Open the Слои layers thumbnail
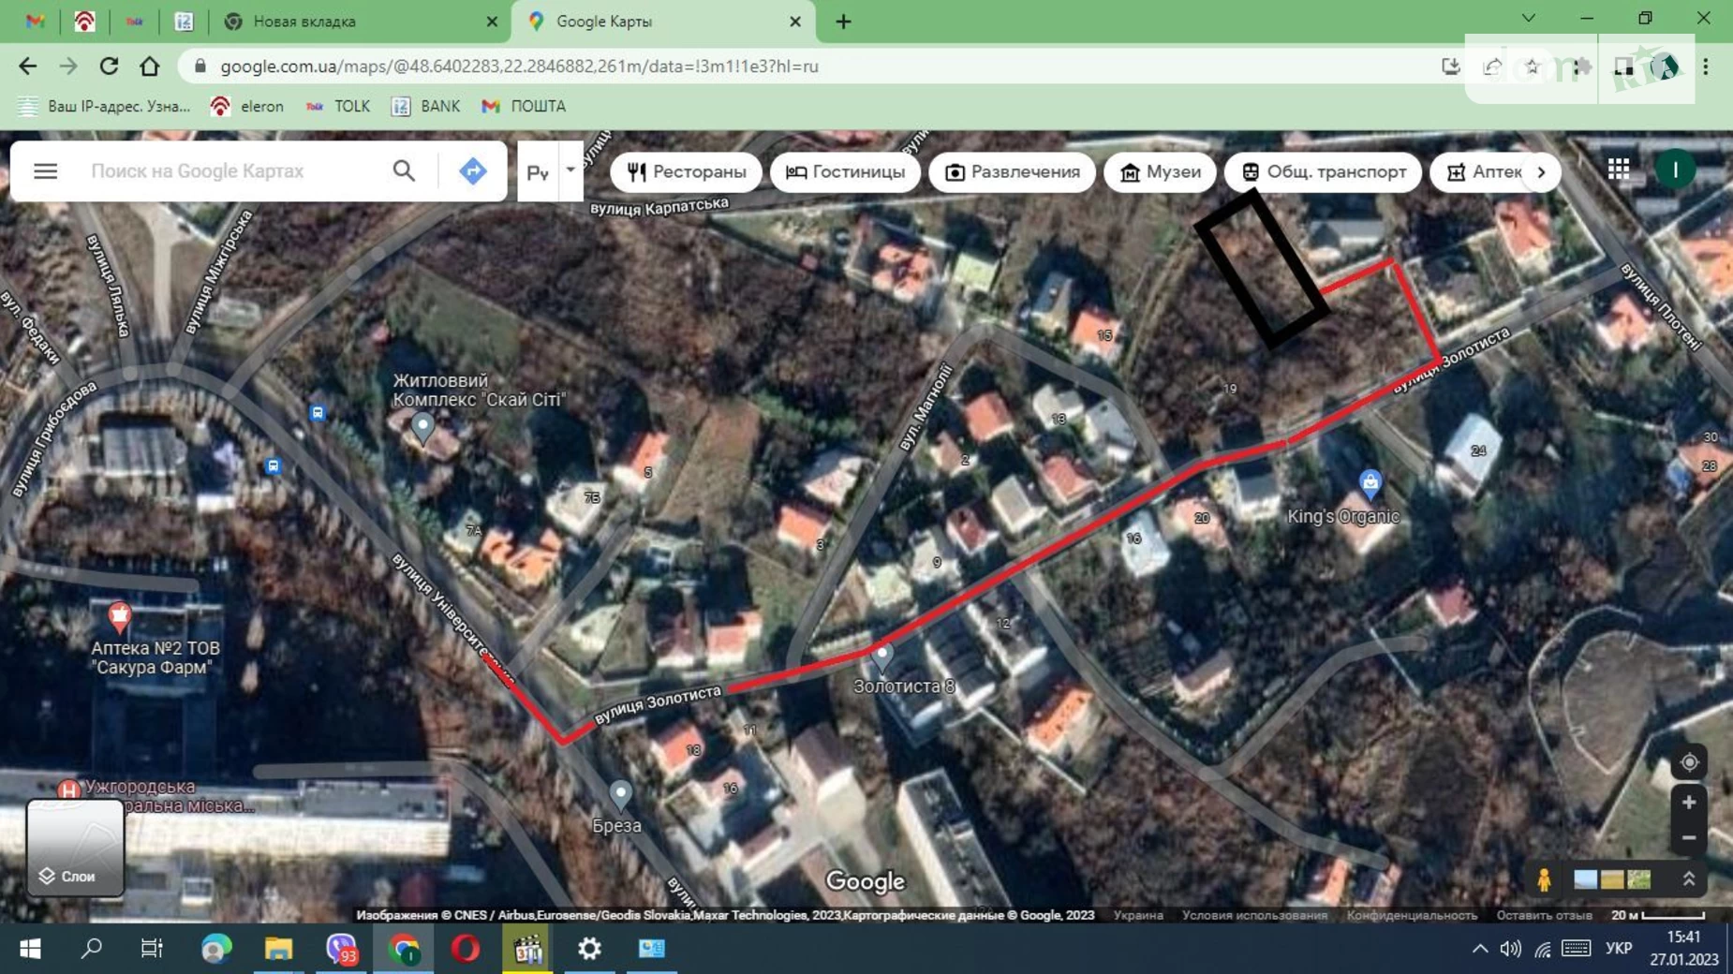Viewport: 1733px width, 974px height. click(x=75, y=848)
